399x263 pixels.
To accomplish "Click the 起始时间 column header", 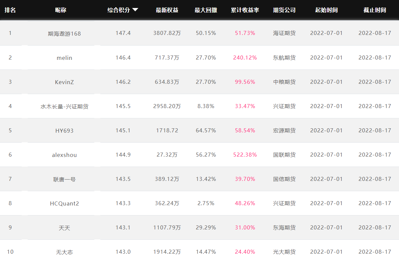I will 326,10.
